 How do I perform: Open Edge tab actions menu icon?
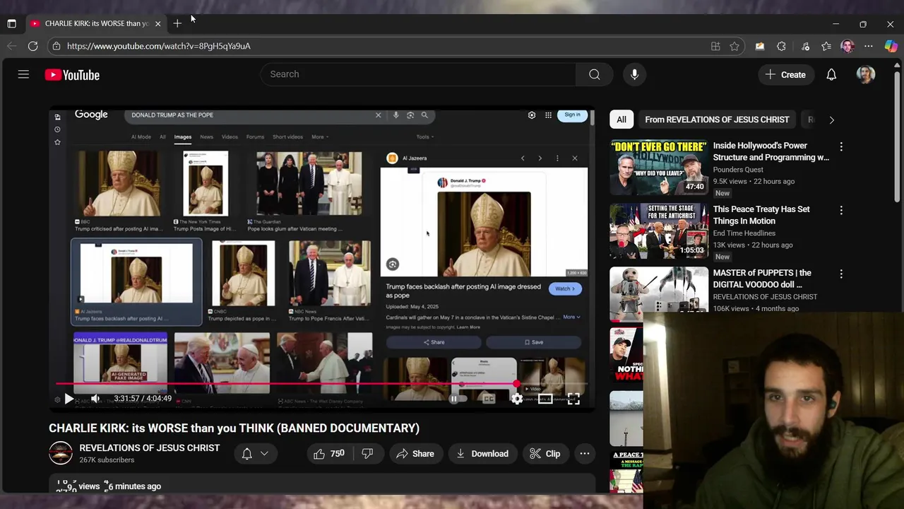point(12,23)
